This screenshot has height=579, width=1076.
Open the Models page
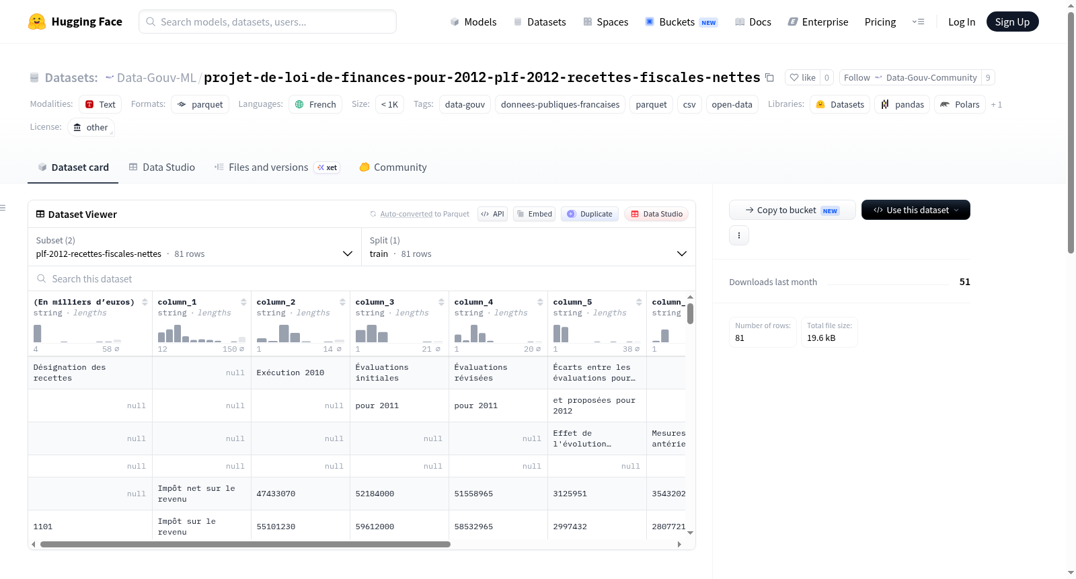(473, 22)
